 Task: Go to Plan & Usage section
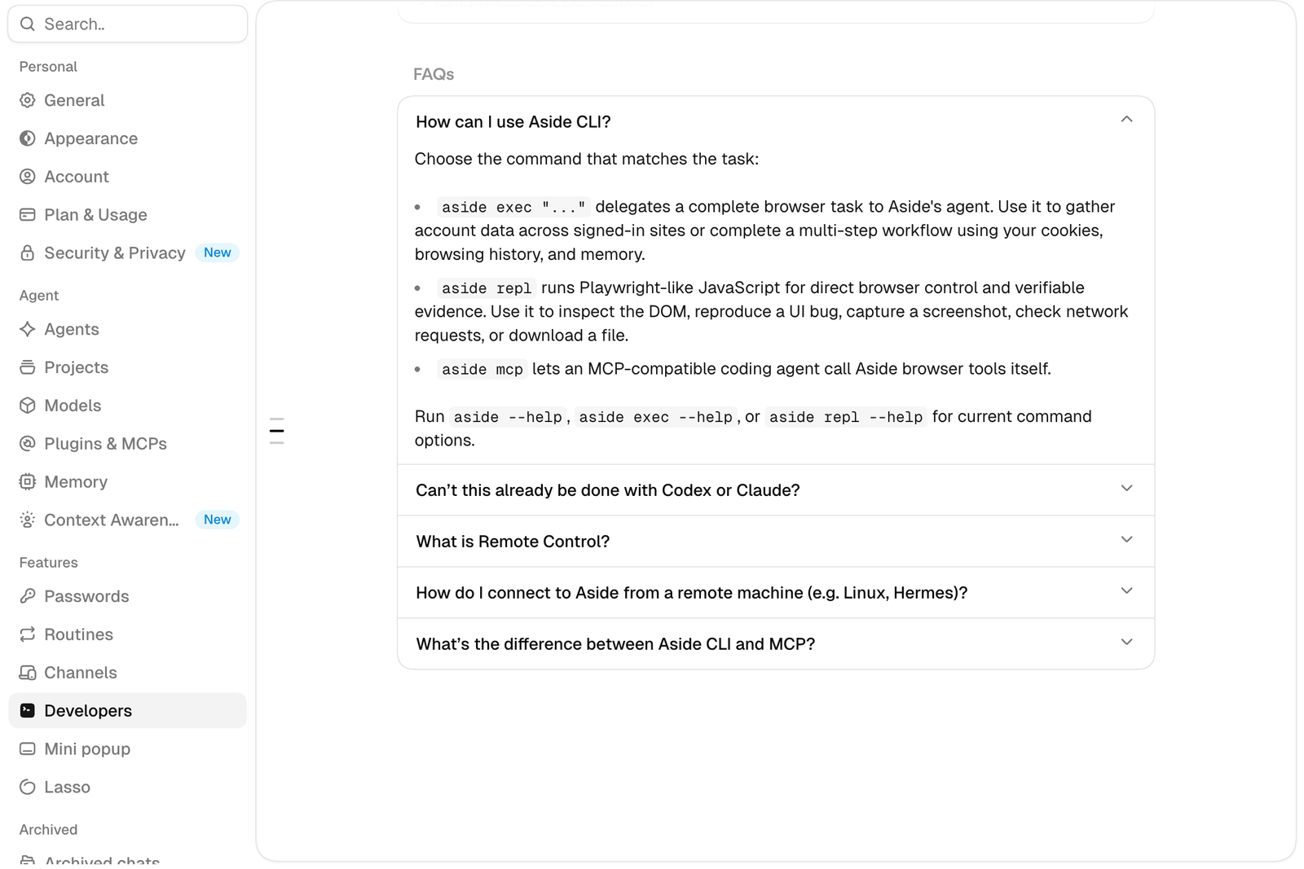(127, 215)
